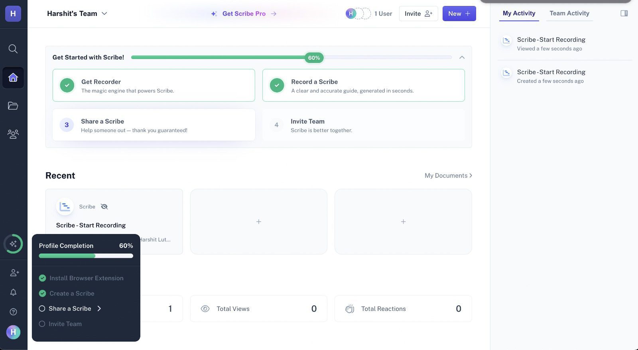Screen dimensions: 638x350
Task: Click the user avatar at sidebar bottom
Action: pyautogui.click(x=13, y=332)
